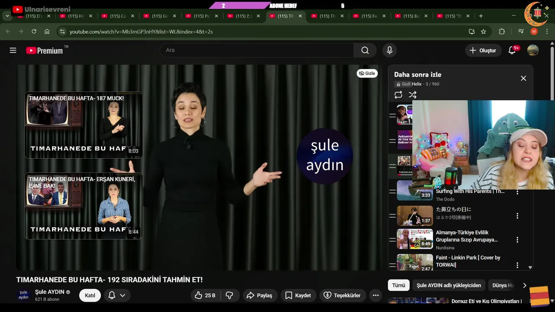Viewport: 555px width, 312px height.
Task: Open options for Surfing With His Parents video
Action: 517,192
